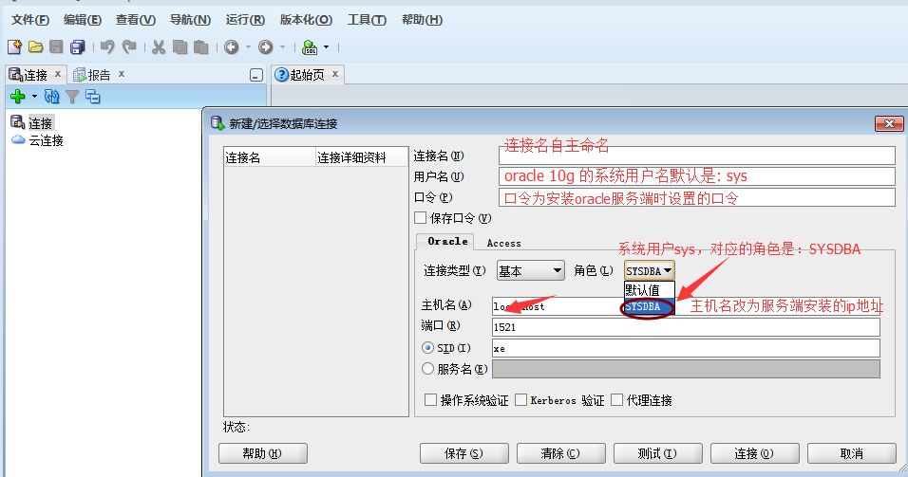This screenshot has width=908, height=477.
Task: Open the 运行(R) menu
Action: pos(245,20)
